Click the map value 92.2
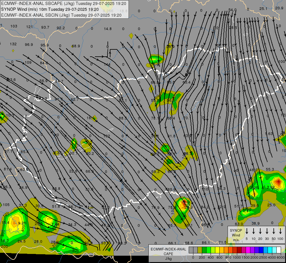 [60, 28]
